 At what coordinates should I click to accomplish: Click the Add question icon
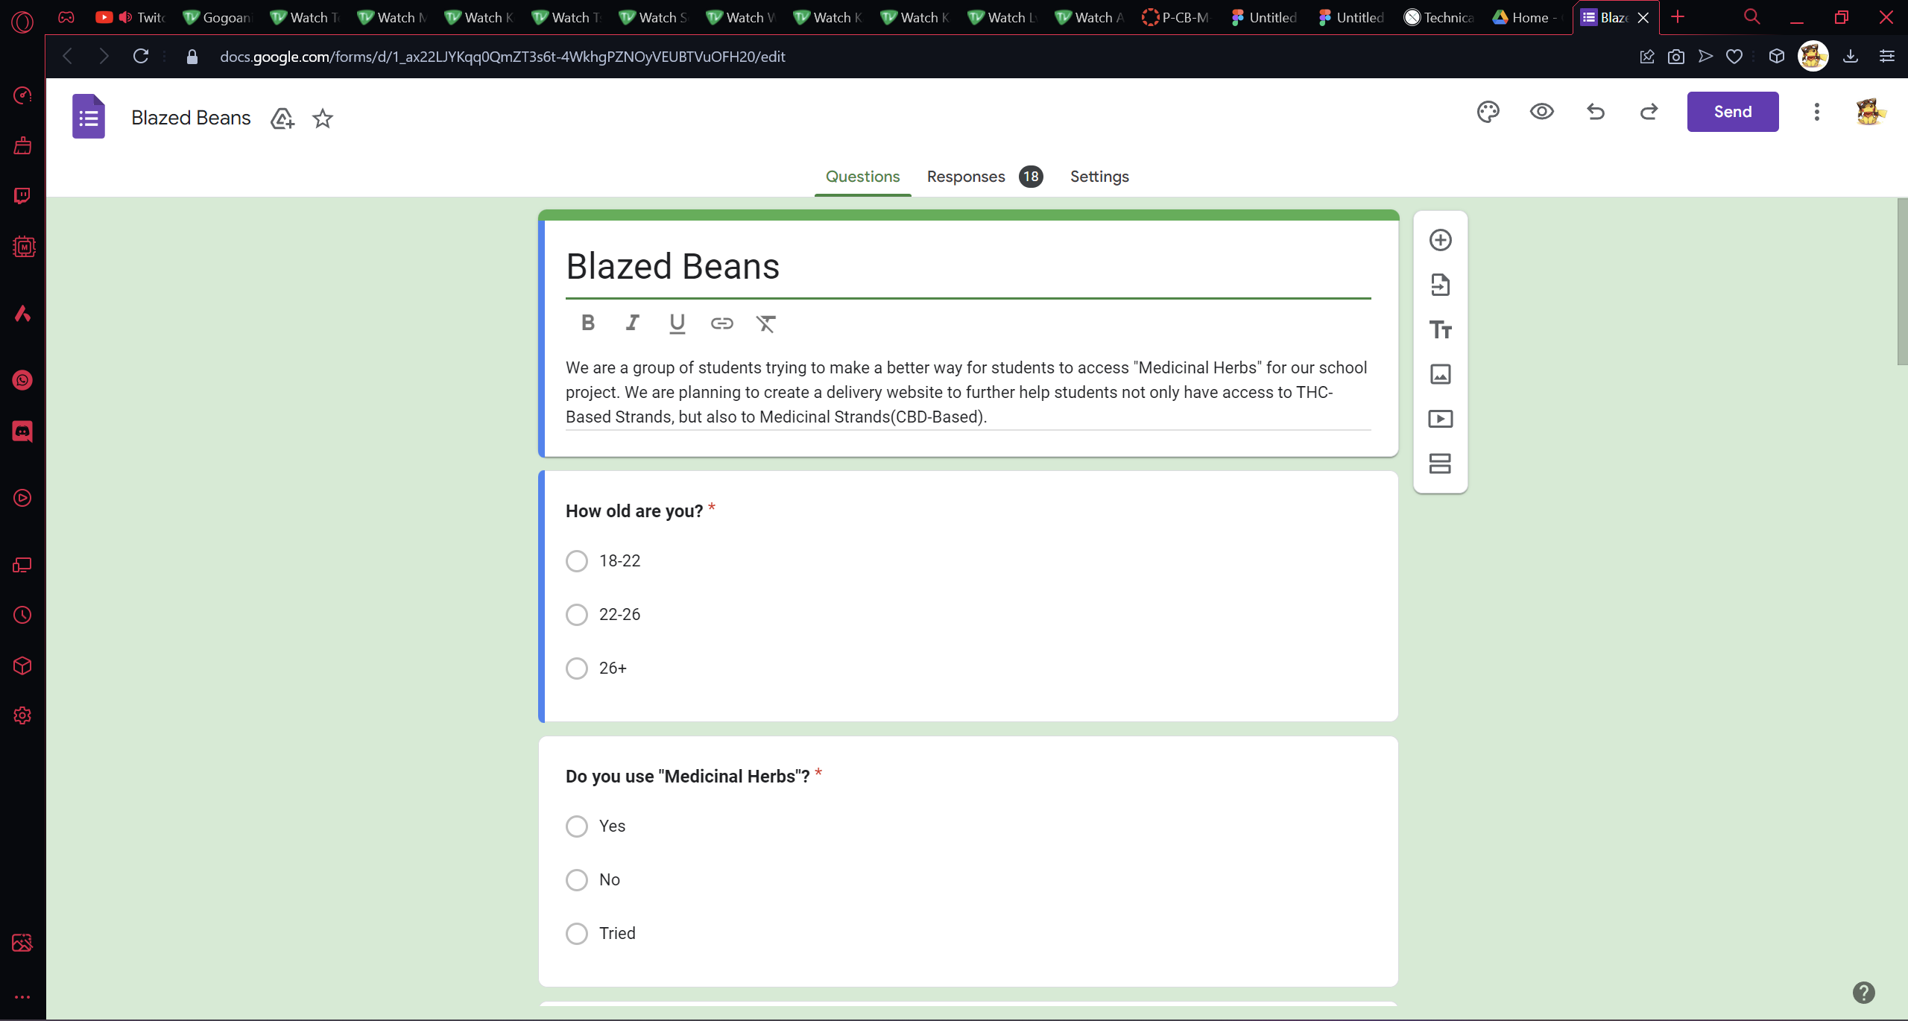(1440, 240)
